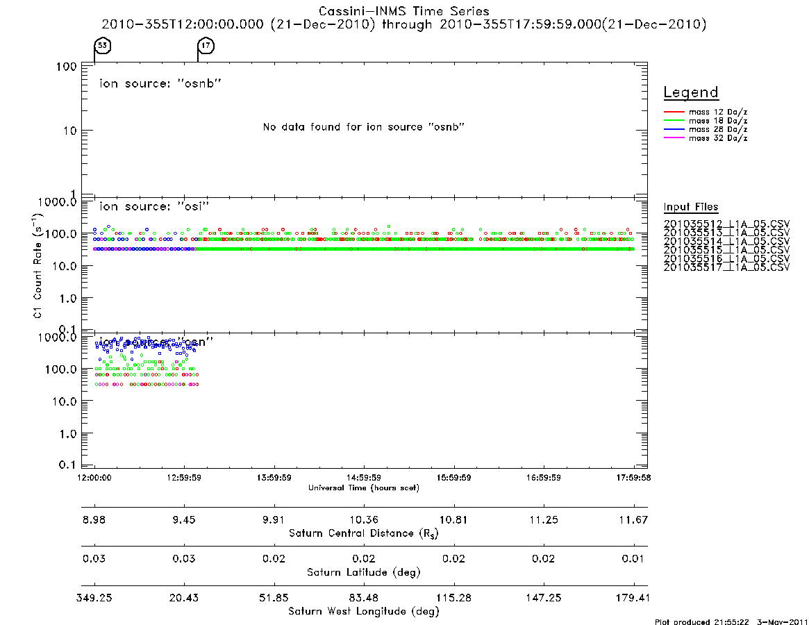Image resolution: width=809 pixels, height=625 pixels.
Task: Click the '100' tick on the osnb panel
Action: (67, 67)
